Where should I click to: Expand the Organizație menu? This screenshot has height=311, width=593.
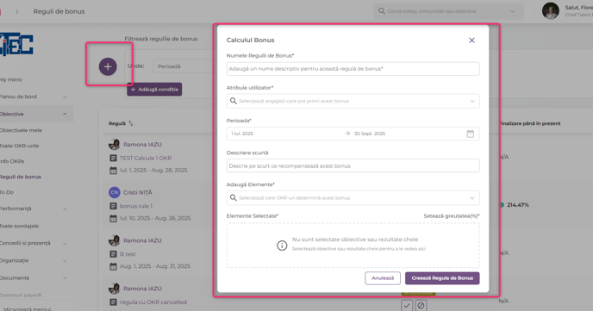click(65, 261)
